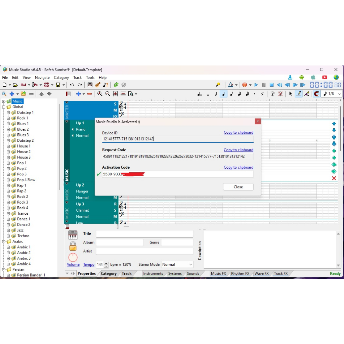Create a new file with the blank page icon

4,85
